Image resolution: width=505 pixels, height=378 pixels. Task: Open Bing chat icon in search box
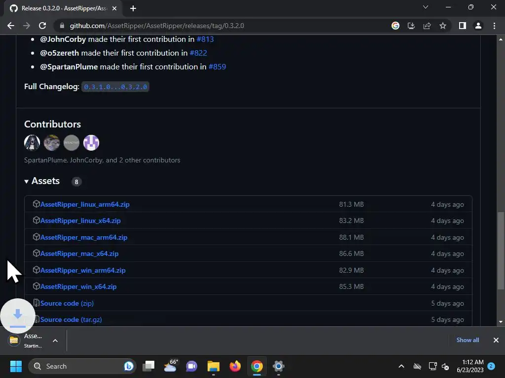click(x=129, y=366)
